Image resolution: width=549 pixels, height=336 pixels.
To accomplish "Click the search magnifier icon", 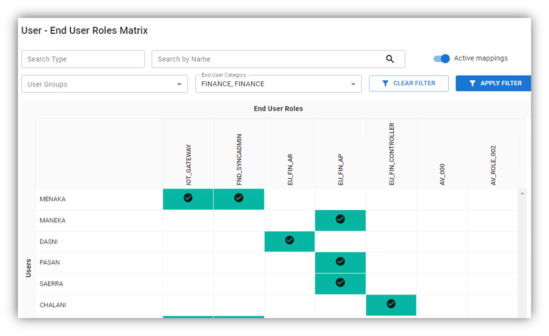I will pyautogui.click(x=390, y=59).
